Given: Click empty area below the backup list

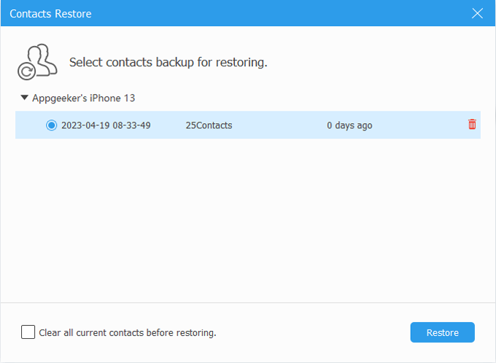Looking at the screenshot, I should point(248,219).
